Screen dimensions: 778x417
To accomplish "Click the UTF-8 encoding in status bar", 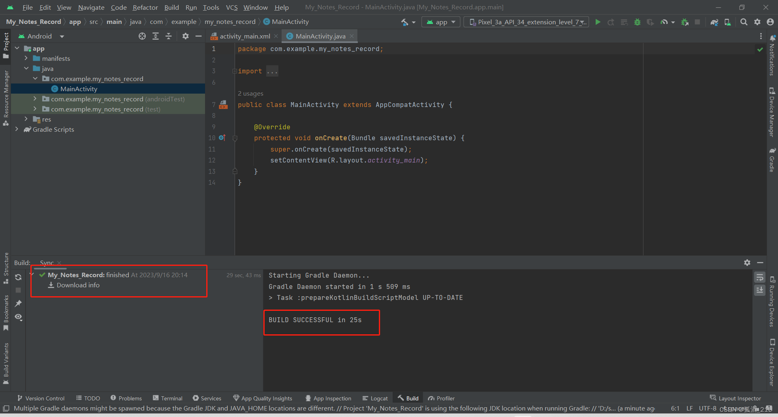I will pyautogui.click(x=707, y=408).
